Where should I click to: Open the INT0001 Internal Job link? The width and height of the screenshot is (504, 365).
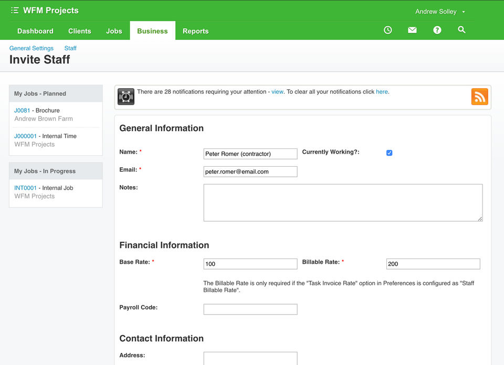(25, 188)
